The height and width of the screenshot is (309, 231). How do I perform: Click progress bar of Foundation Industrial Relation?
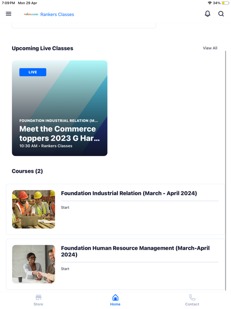click(x=140, y=201)
